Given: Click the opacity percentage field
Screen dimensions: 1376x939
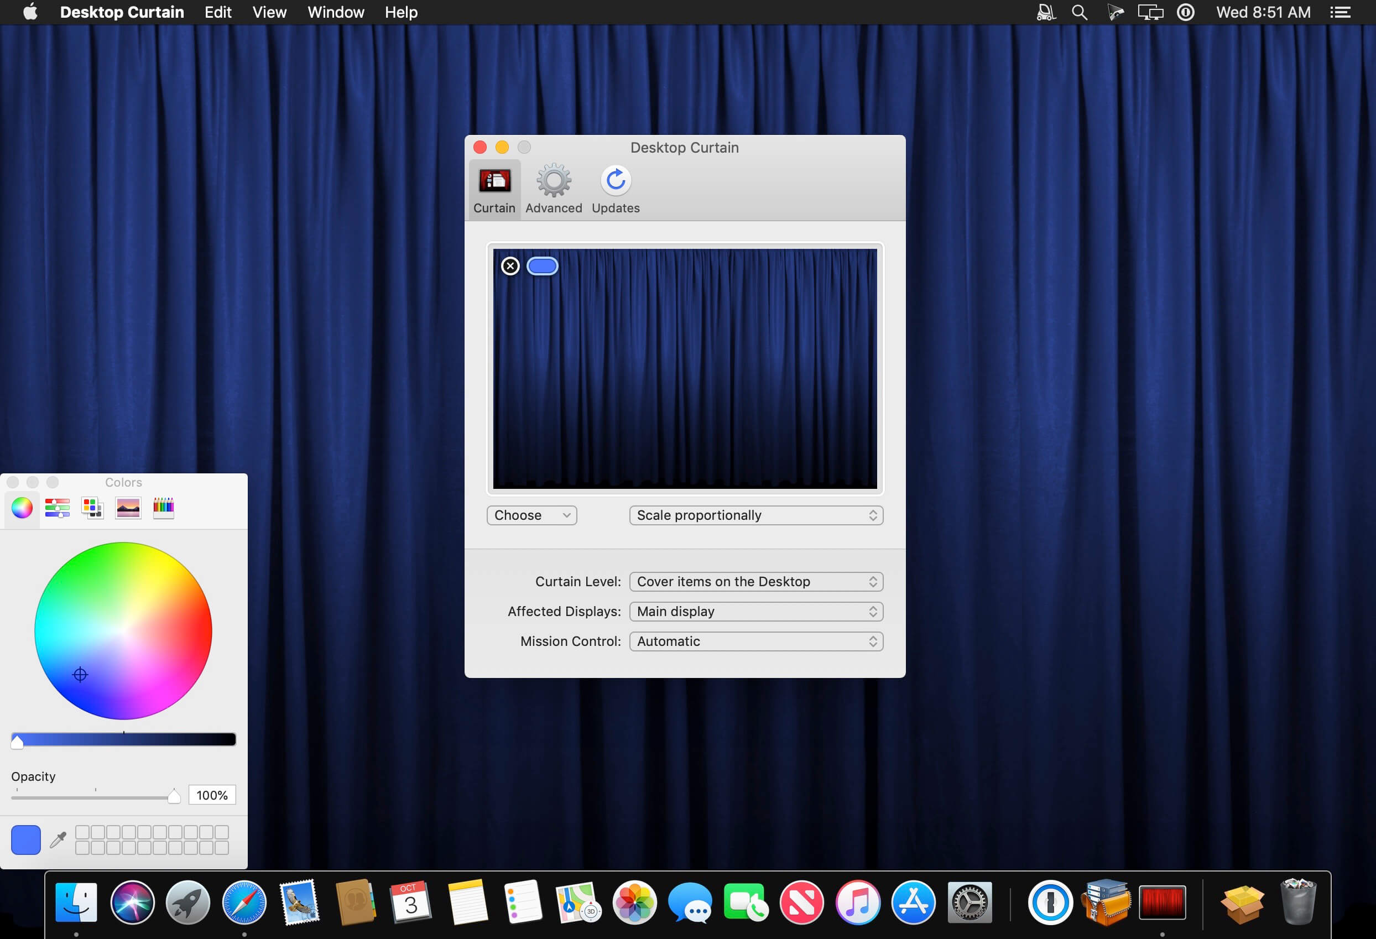Looking at the screenshot, I should coord(212,795).
